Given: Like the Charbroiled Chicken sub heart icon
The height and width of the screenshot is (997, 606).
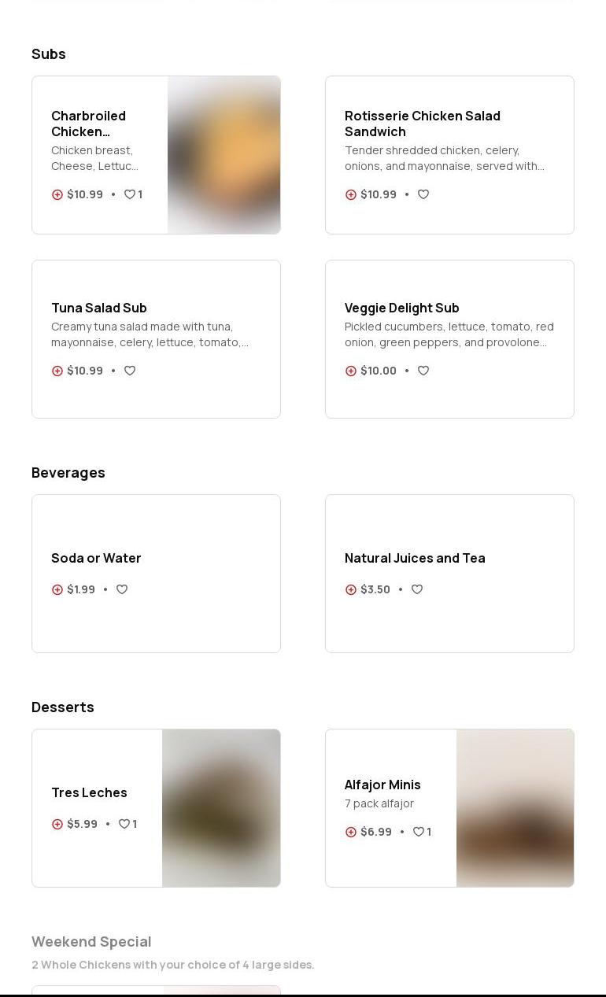Looking at the screenshot, I should click(x=130, y=194).
